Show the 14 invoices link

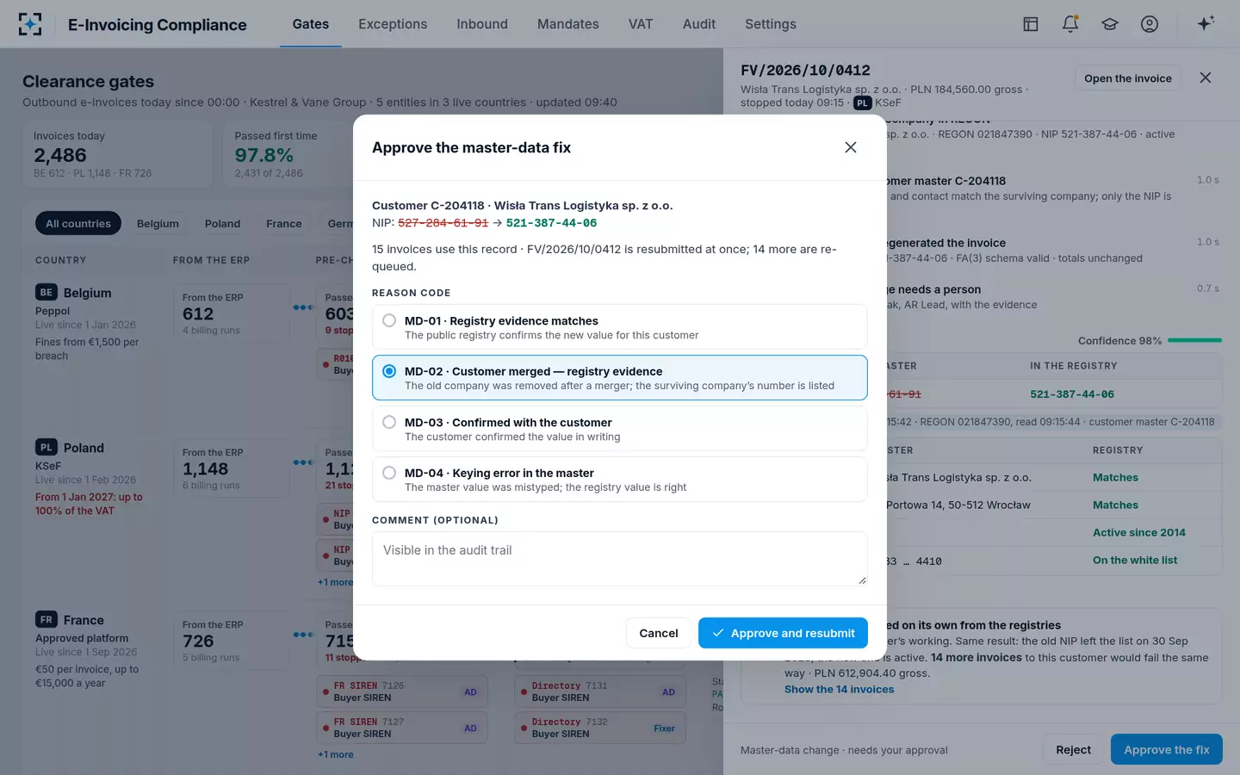click(839, 689)
